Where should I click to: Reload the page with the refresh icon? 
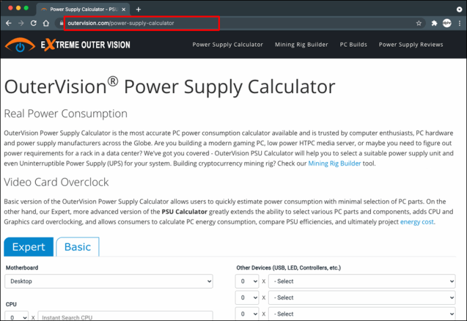click(33, 23)
